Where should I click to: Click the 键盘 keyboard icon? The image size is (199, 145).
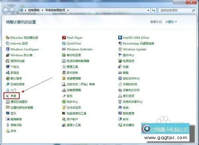coord(120,73)
